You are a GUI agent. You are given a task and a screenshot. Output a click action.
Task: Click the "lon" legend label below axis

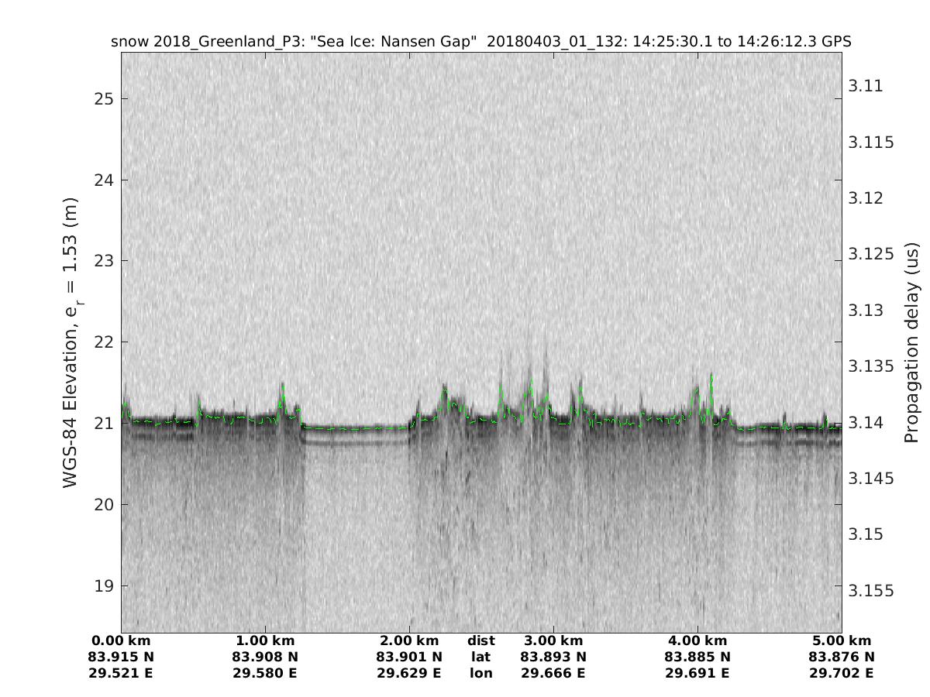(481, 673)
